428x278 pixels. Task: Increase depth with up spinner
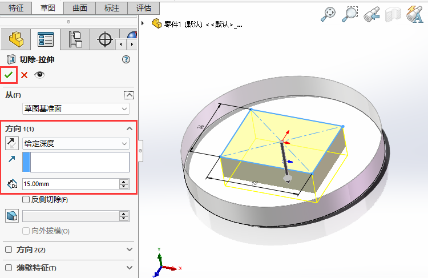[124, 182]
